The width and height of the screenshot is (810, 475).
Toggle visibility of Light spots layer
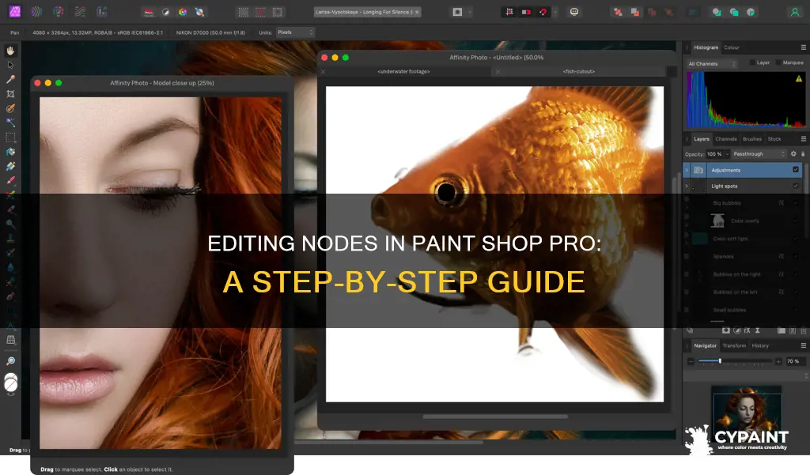[x=796, y=186]
